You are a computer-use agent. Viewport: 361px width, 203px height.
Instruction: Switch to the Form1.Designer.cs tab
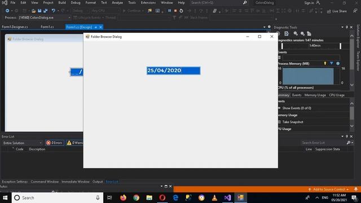(x=15, y=27)
